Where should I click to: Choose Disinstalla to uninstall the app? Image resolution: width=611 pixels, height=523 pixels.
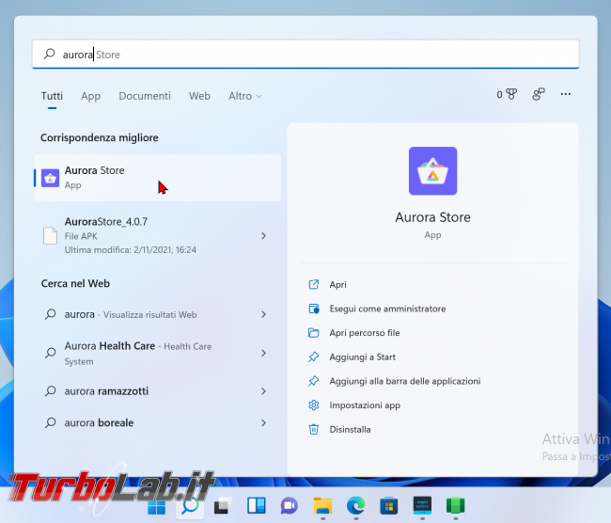[350, 429]
